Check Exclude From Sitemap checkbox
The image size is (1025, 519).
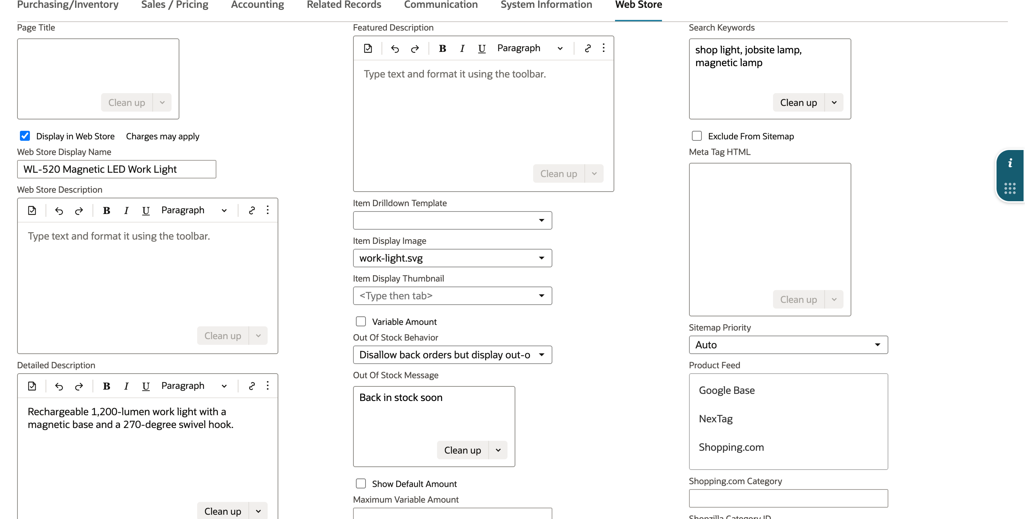tap(697, 136)
